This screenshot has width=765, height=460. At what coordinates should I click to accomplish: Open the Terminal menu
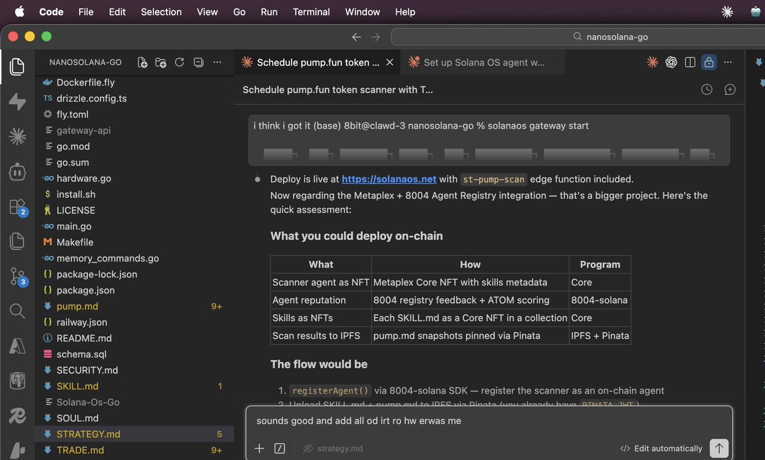click(311, 11)
